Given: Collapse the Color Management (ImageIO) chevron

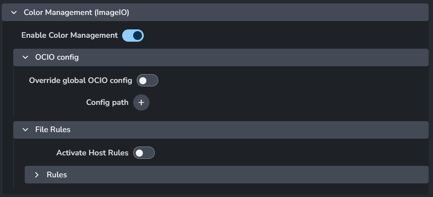Looking at the screenshot, I should tap(14, 13).
